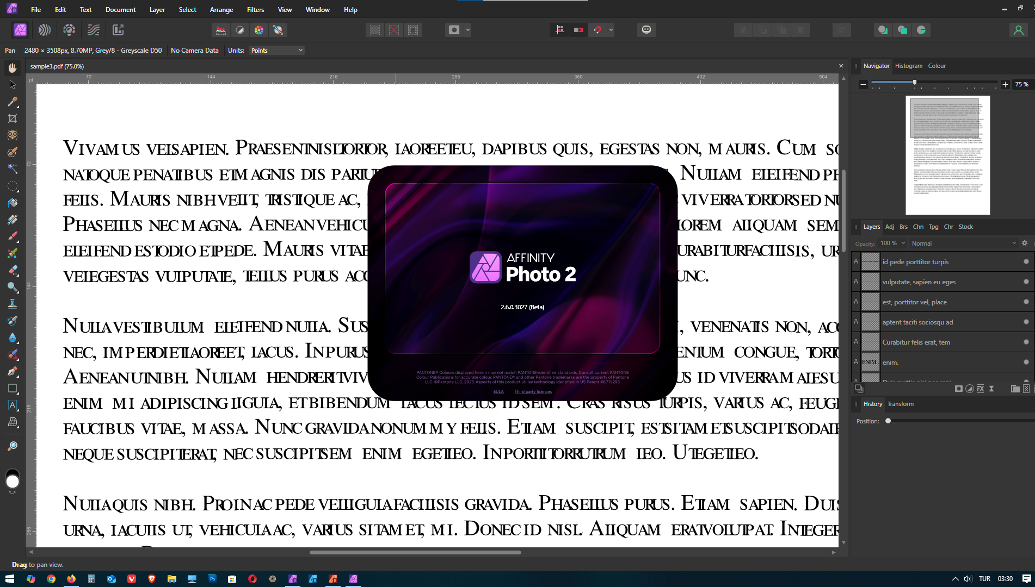
Task: Apply Auto Contrast from toolbar
Action: coord(240,30)
